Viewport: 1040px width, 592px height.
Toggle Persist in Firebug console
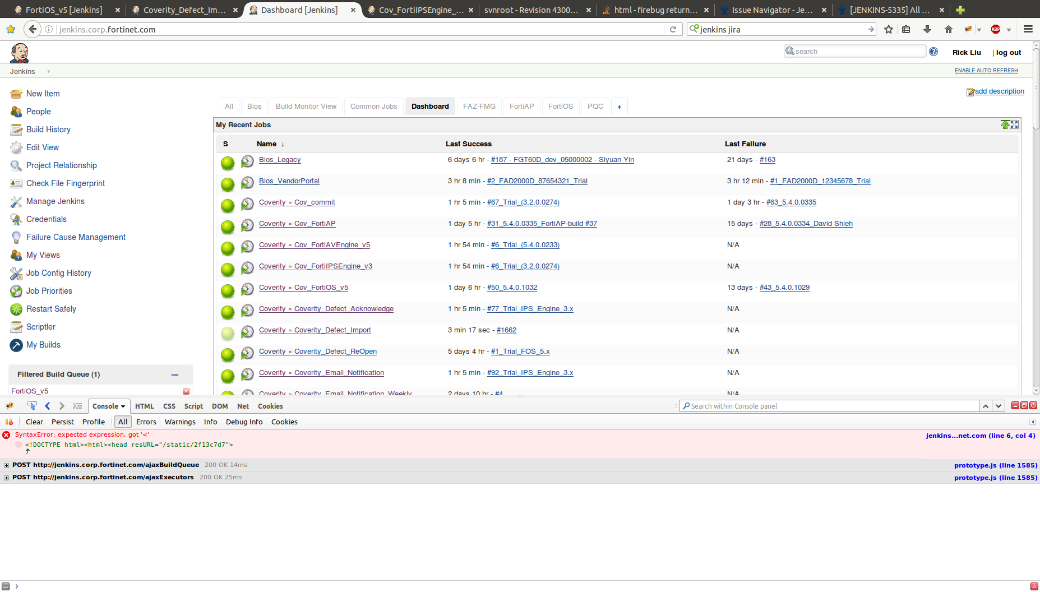click(x=62, y=422)
